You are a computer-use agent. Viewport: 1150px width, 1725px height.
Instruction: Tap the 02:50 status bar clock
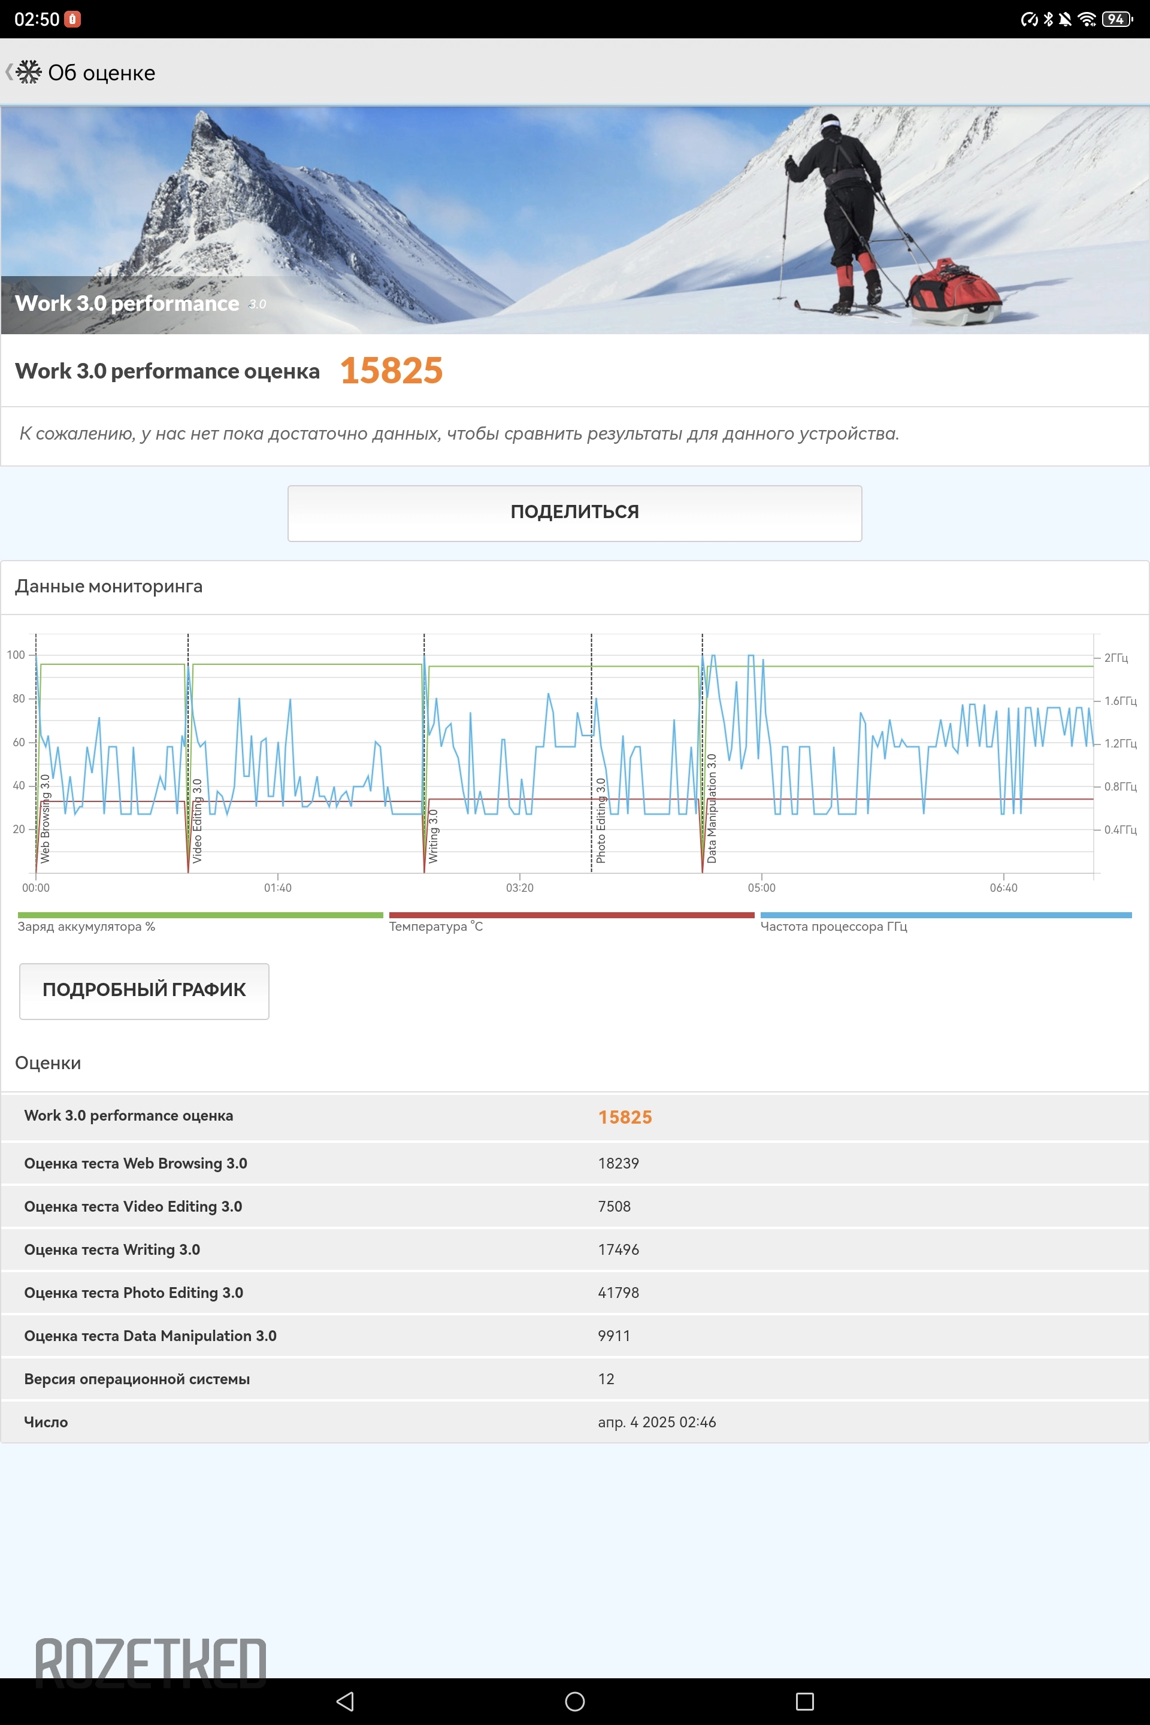(x=37, y=19)
